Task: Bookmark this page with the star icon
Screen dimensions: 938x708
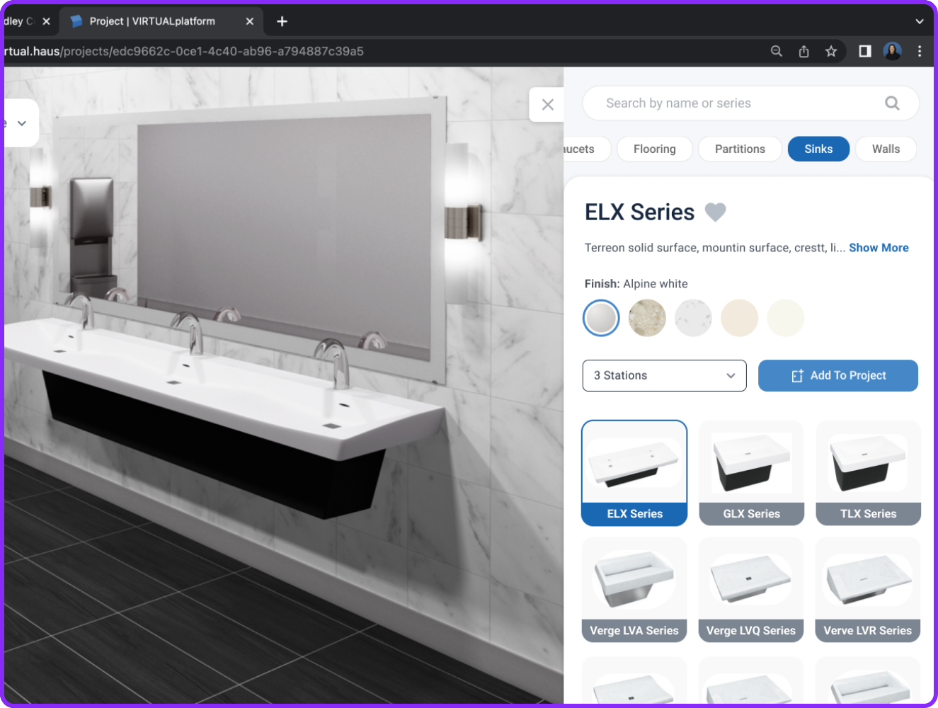Action: point(831,51)
